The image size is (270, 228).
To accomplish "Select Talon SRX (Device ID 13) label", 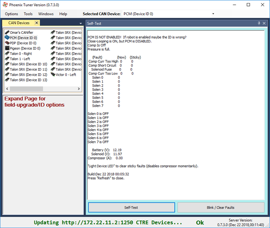I will 29,80.
